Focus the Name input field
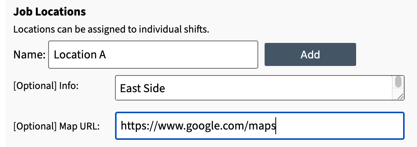This screenshot has width=417, height=147. (153, 55)
